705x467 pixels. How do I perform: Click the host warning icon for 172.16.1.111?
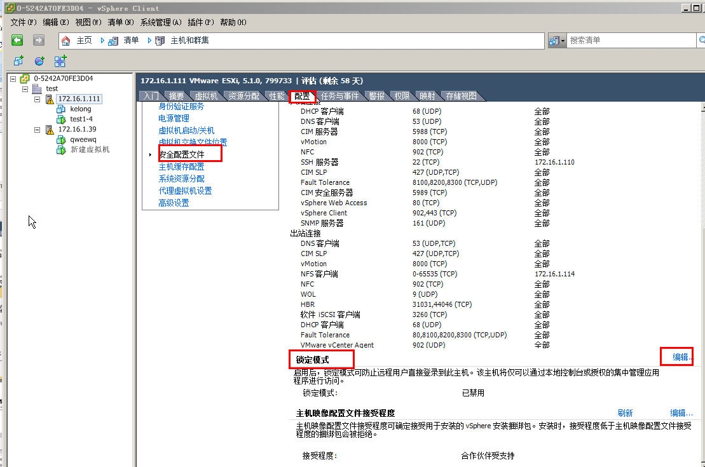tap(50, 99)
